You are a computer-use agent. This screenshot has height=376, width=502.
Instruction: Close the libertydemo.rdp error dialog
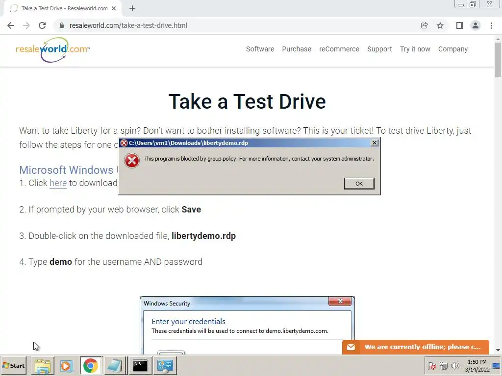pos(374,143)
